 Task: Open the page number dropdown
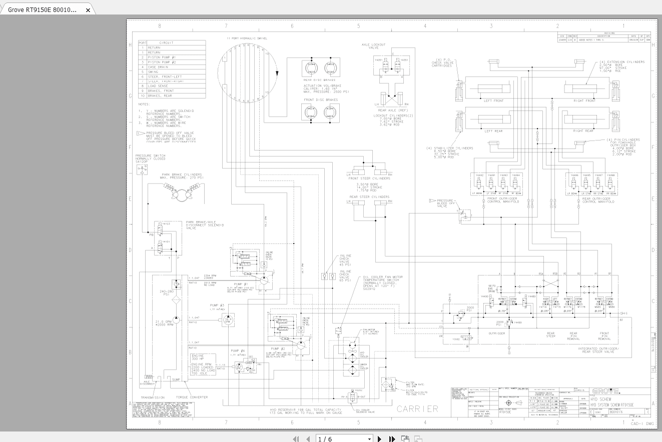tap(369, 438)
